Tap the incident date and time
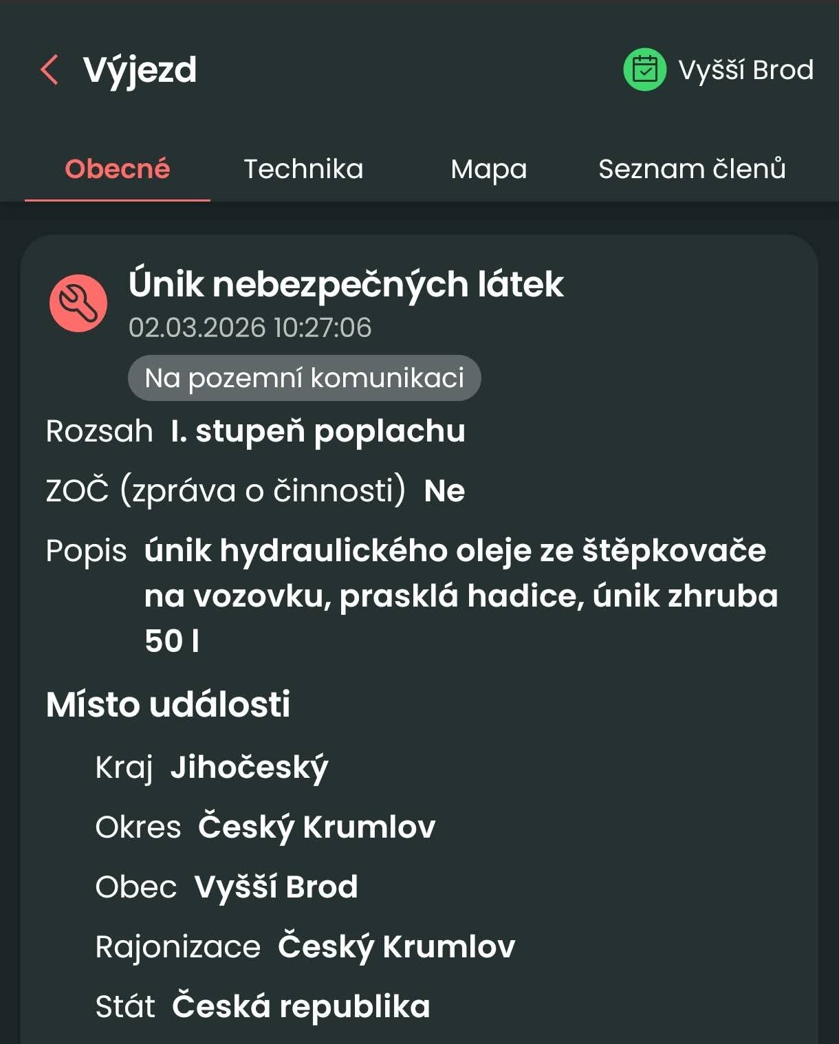The image size is (839, 1044). pyautogui.click(x=250, y=327)
